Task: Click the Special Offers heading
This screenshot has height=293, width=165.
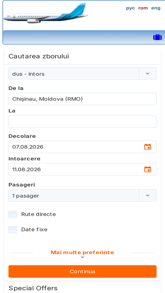Action: click(33, 288)
